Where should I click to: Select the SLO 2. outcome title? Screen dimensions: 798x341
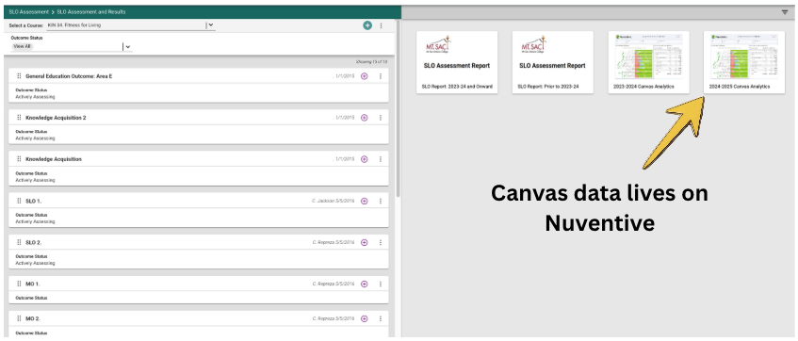pyautogui.click(x=34, y=243)
